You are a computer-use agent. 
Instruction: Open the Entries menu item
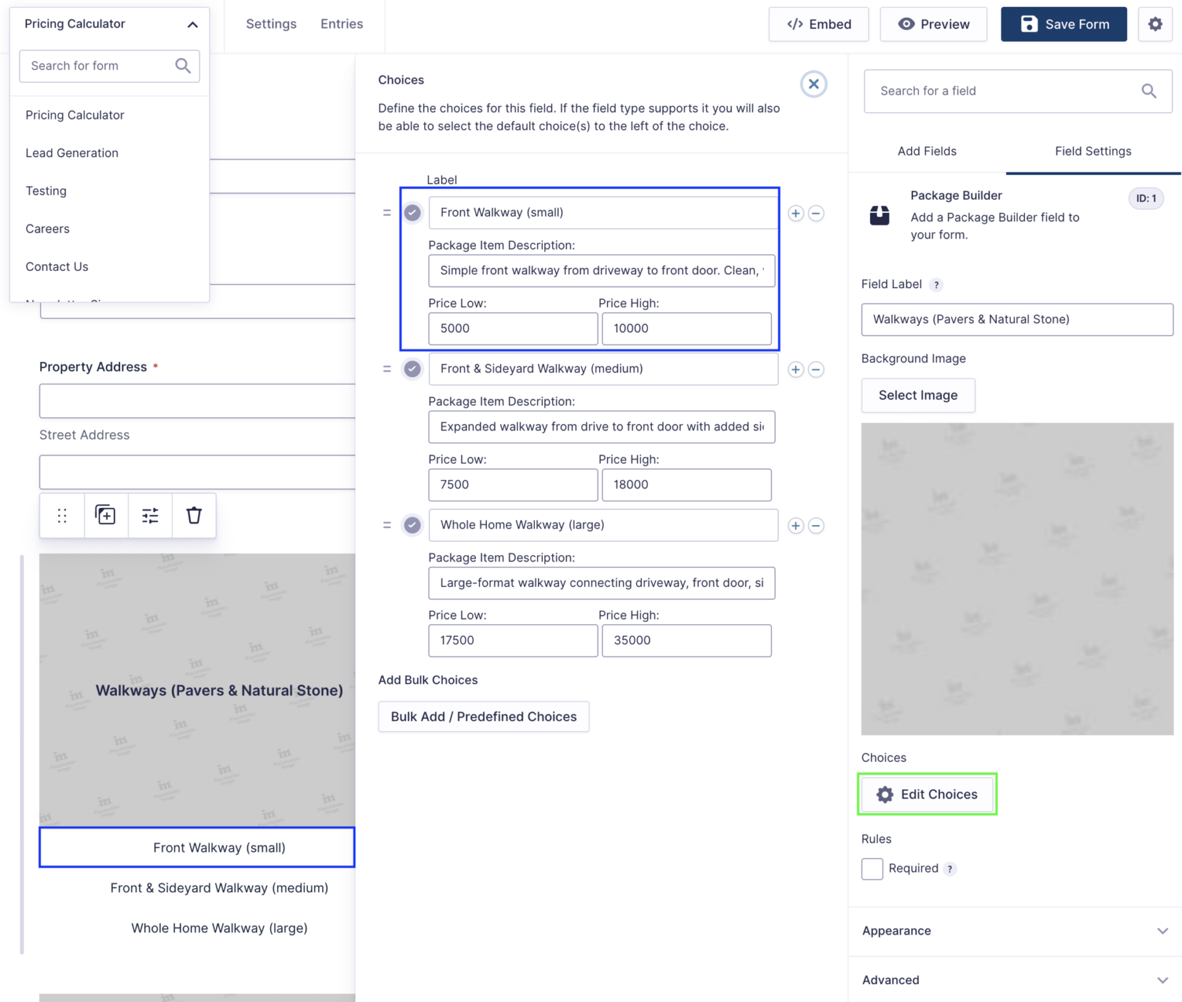[342, 24]
